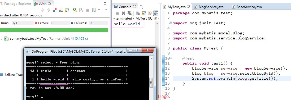The height and width of the screenshot is (100, 291).
Task: Click Word Wrap icon in Console toolbar
Action: 150,13
